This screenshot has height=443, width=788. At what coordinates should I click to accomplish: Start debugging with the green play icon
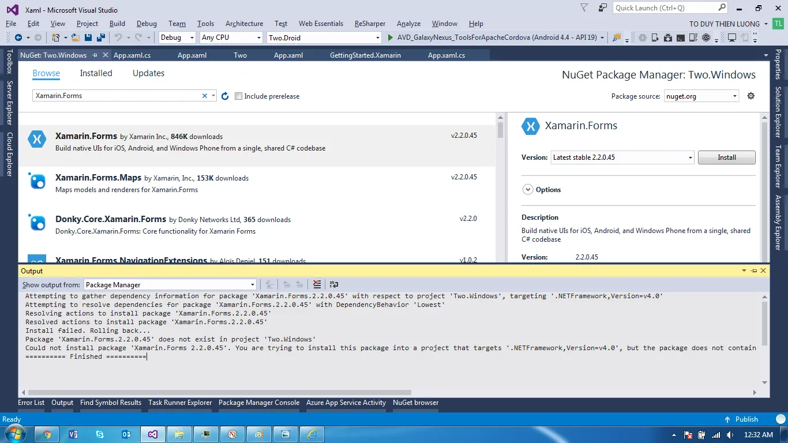[x=391, y=37]
